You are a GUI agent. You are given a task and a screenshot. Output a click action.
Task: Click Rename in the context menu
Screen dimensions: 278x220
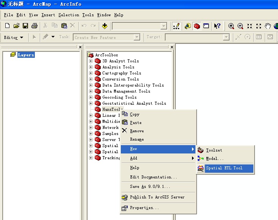tap(158, 139)
